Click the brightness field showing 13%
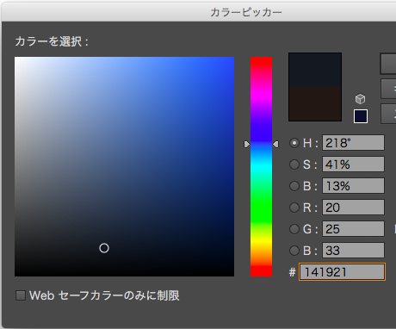The image size is (396, 329). coord(353,186)
